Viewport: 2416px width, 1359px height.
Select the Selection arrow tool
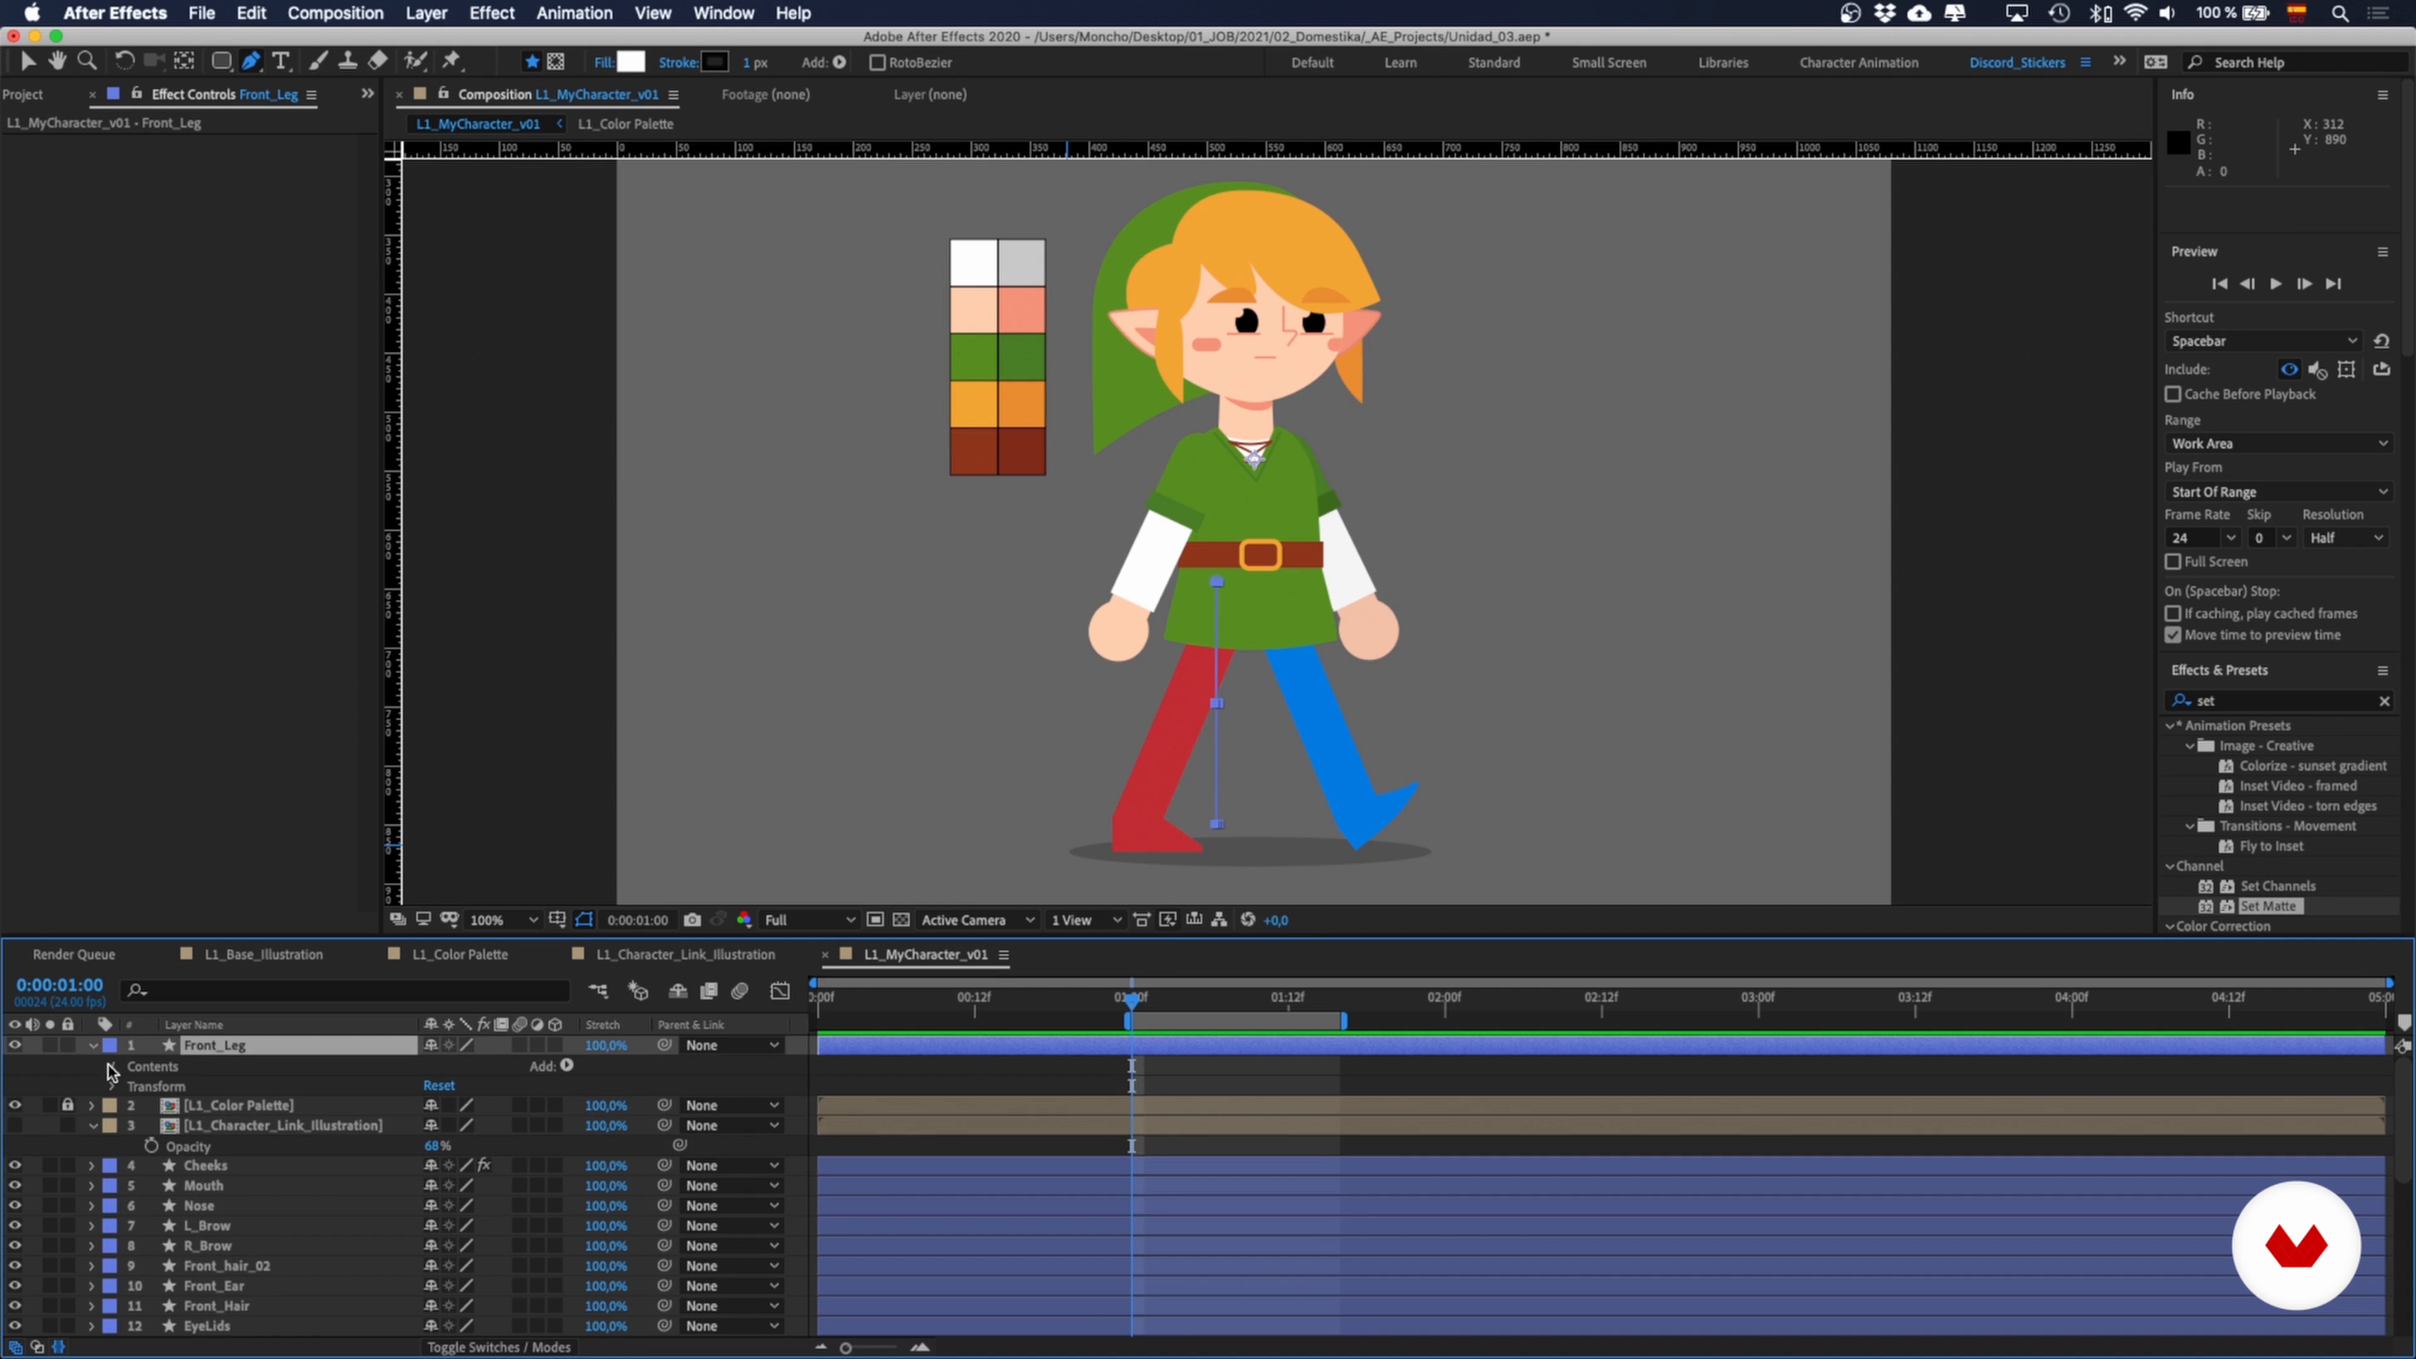(28, 62)
